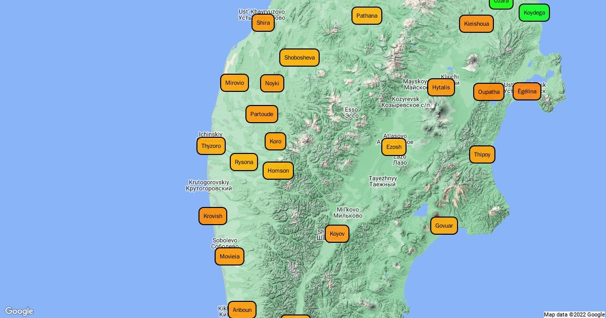Select the Pathana marker label
606x318 pixels.
click(367, 16)
